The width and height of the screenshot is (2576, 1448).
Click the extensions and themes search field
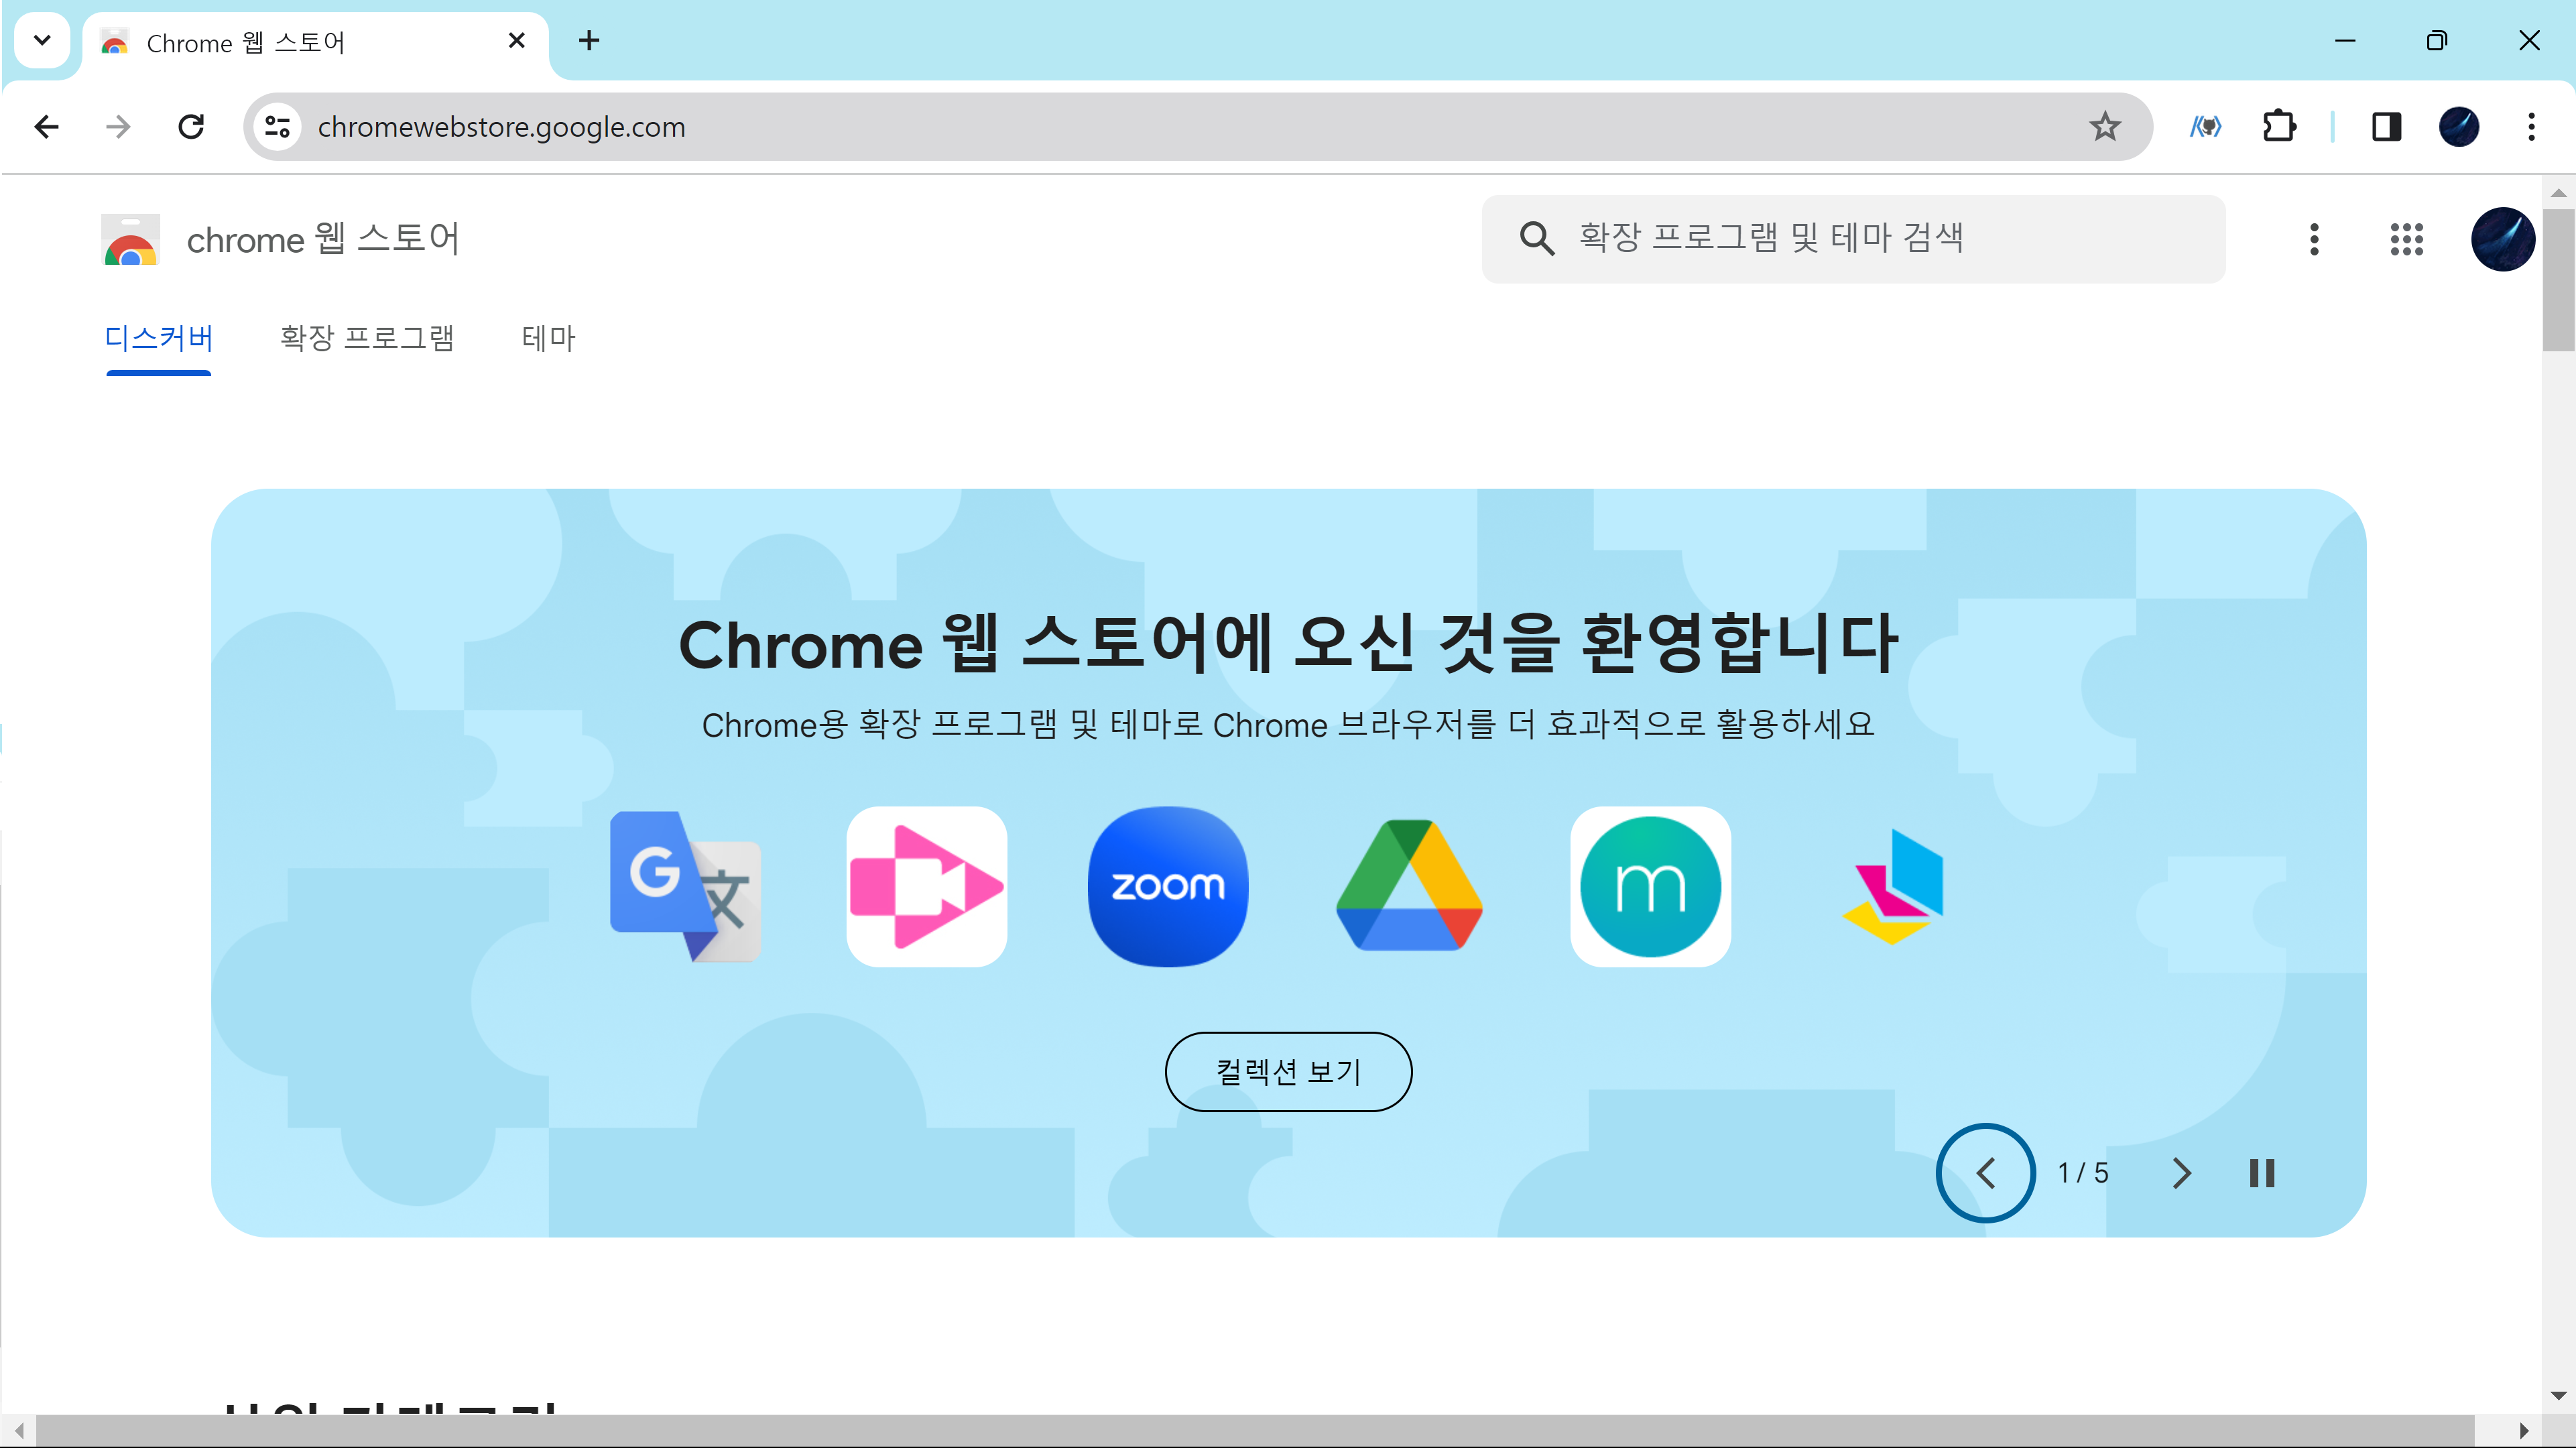coord(1852,239)
